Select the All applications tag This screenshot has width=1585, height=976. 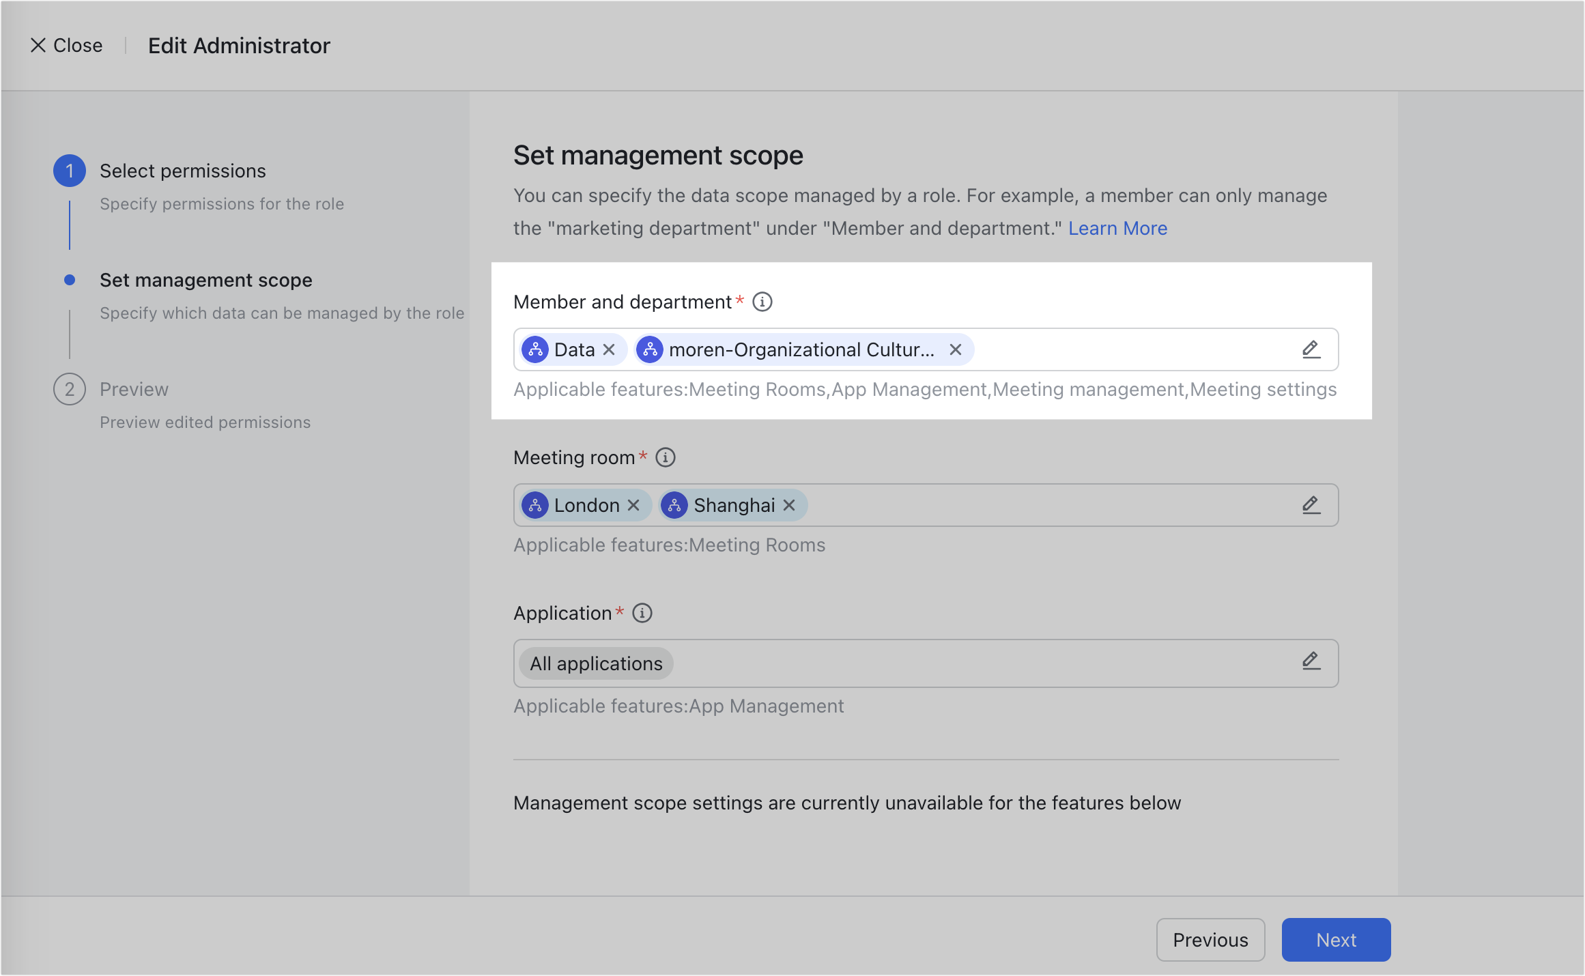click(x=595, y=663)
